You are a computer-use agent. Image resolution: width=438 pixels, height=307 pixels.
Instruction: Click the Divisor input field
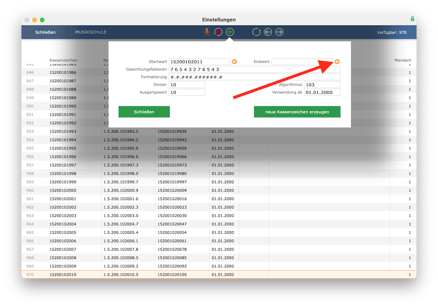coord(187,85)
